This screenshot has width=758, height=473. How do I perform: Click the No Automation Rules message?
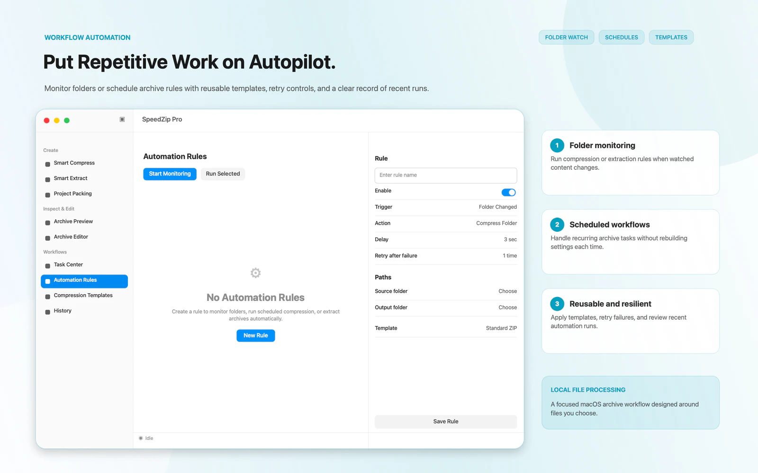point(255,298)
